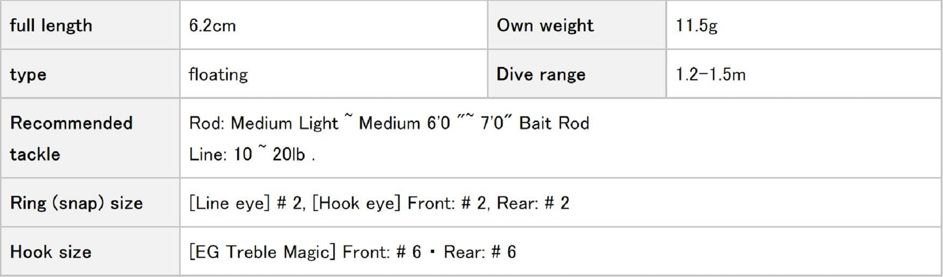
Task: Click the "Dive range" label cell
Action: (541, 74)
